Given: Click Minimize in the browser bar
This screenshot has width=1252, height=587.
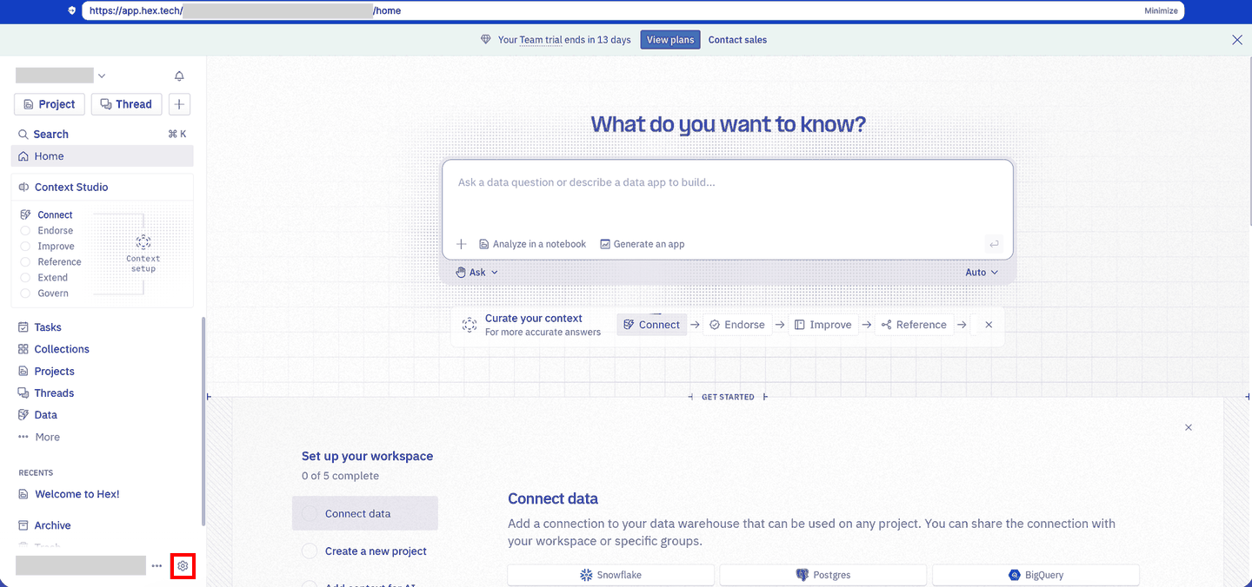Looking at the screenshot, I should click(x=1161, y=11).
